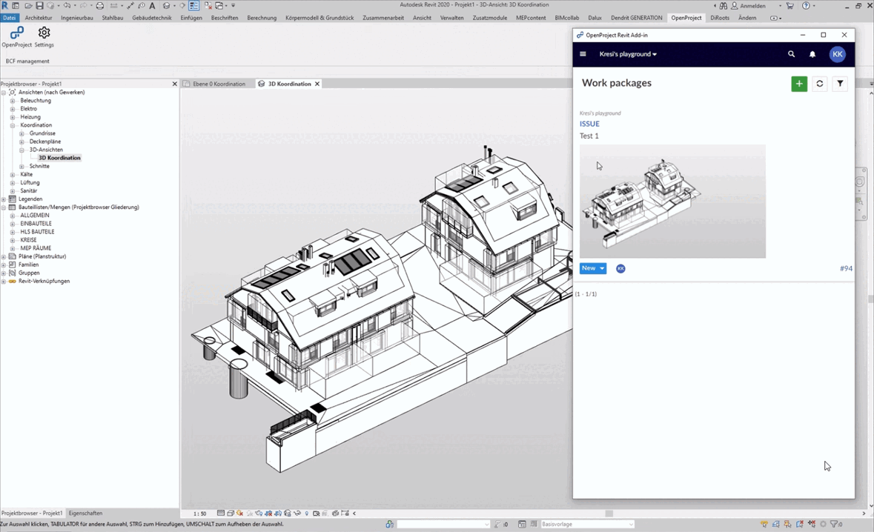Open the work packages filter icon

coord(840,84)
